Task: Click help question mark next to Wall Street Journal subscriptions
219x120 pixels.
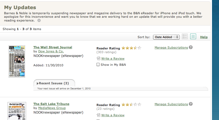Action: pyautogui.click(x=191, y=47)
